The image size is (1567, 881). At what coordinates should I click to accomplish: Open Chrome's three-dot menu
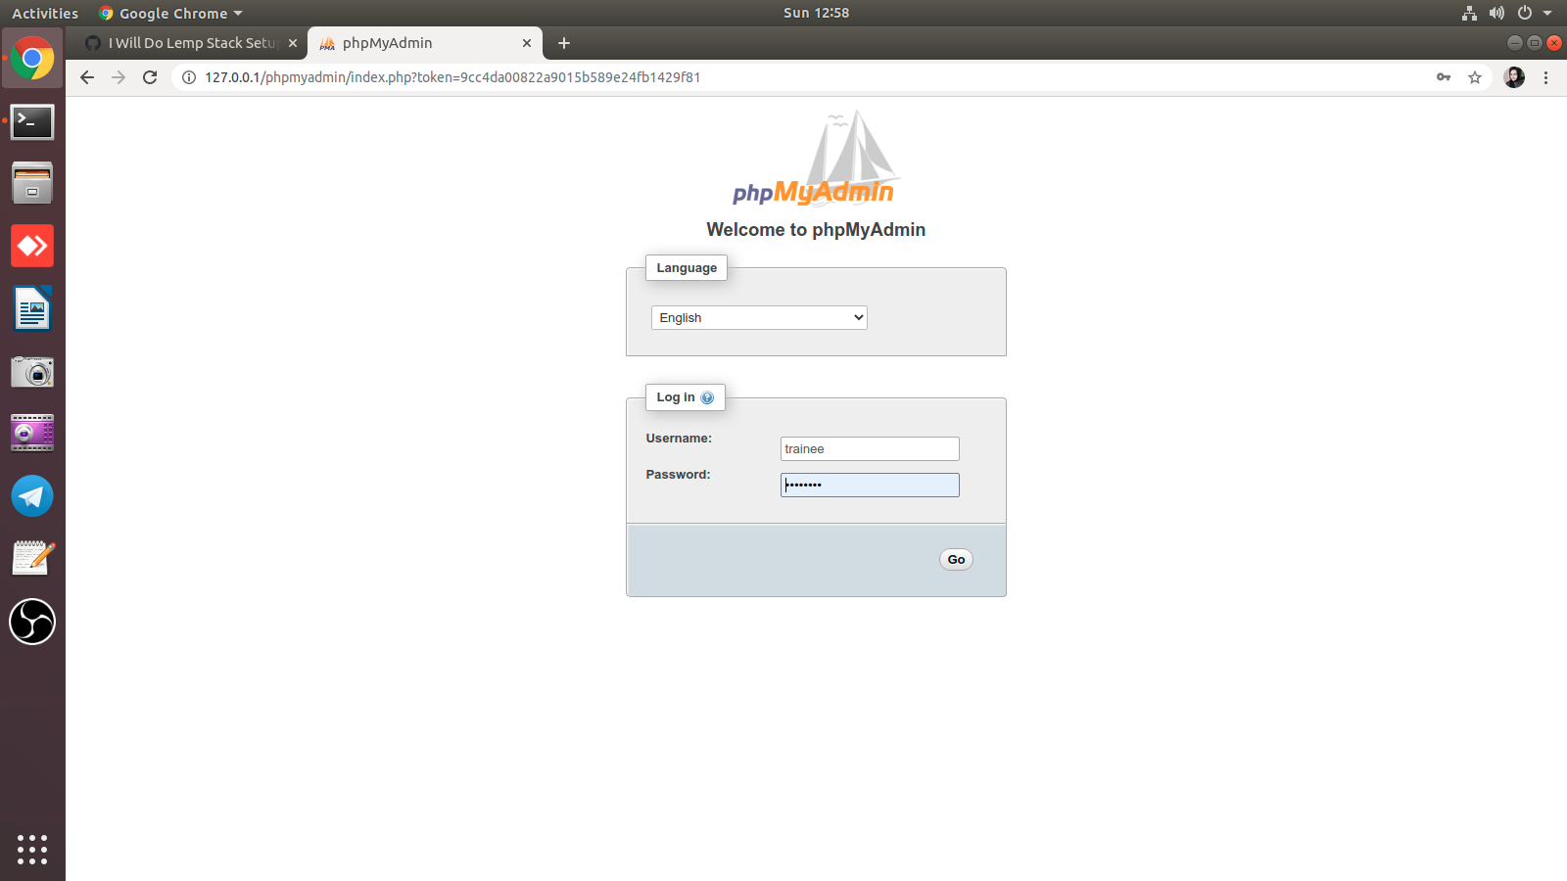[1546, 77]
